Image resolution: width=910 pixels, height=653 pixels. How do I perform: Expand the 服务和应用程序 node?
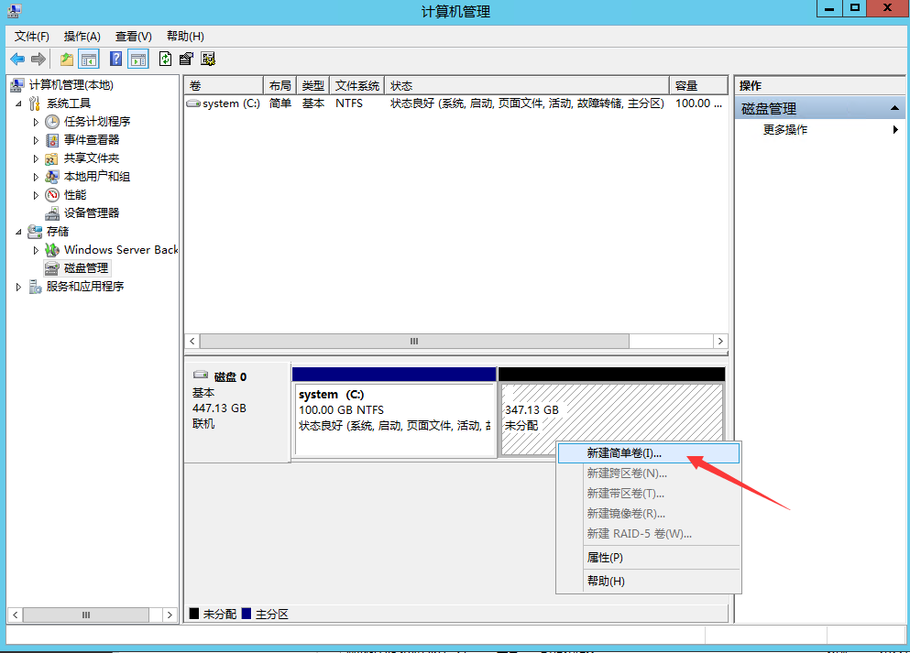click(x=18, y=286)
